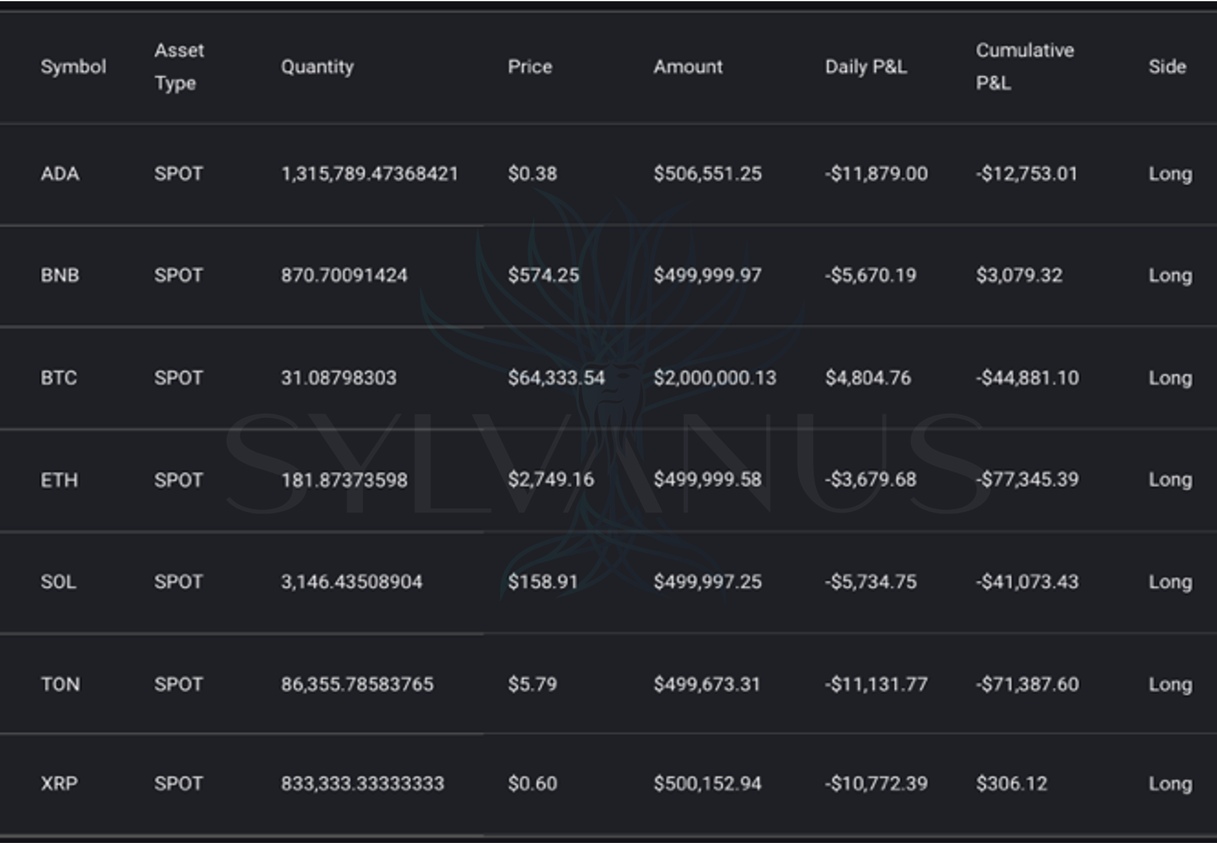Click the Daily P&L column header
1217x843 pixels.
[x=866, y=67]
